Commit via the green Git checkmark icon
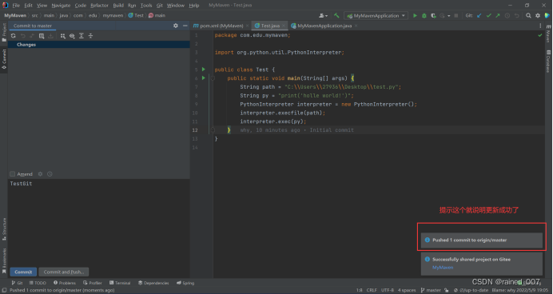 [x=488, y=15]
